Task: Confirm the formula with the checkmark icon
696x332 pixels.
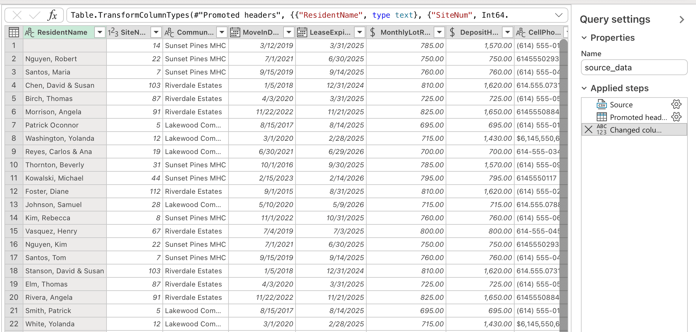Action: [34, 15]
